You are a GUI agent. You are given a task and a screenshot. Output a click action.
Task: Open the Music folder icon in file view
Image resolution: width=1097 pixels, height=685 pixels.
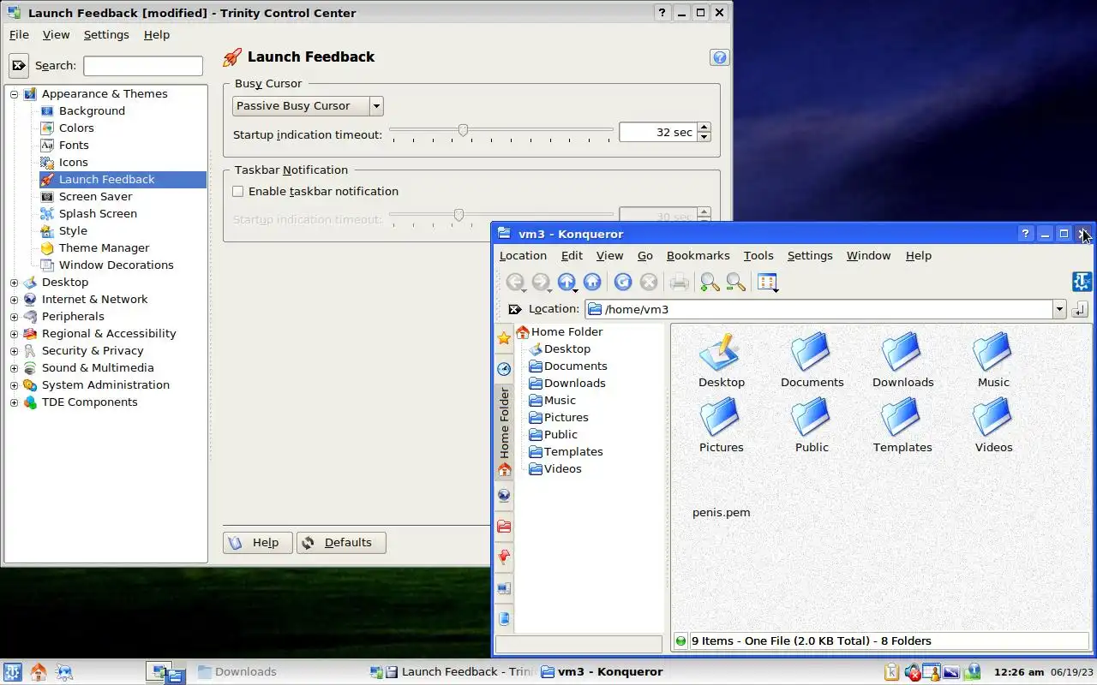click(993, 352)
